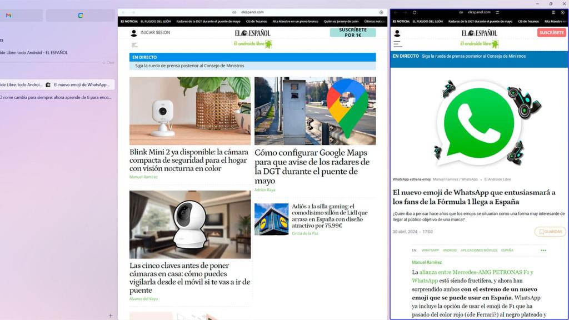Click the right pane elespanol.com address bar
This screenshot has height=320, width=569.
click(479, 12)
